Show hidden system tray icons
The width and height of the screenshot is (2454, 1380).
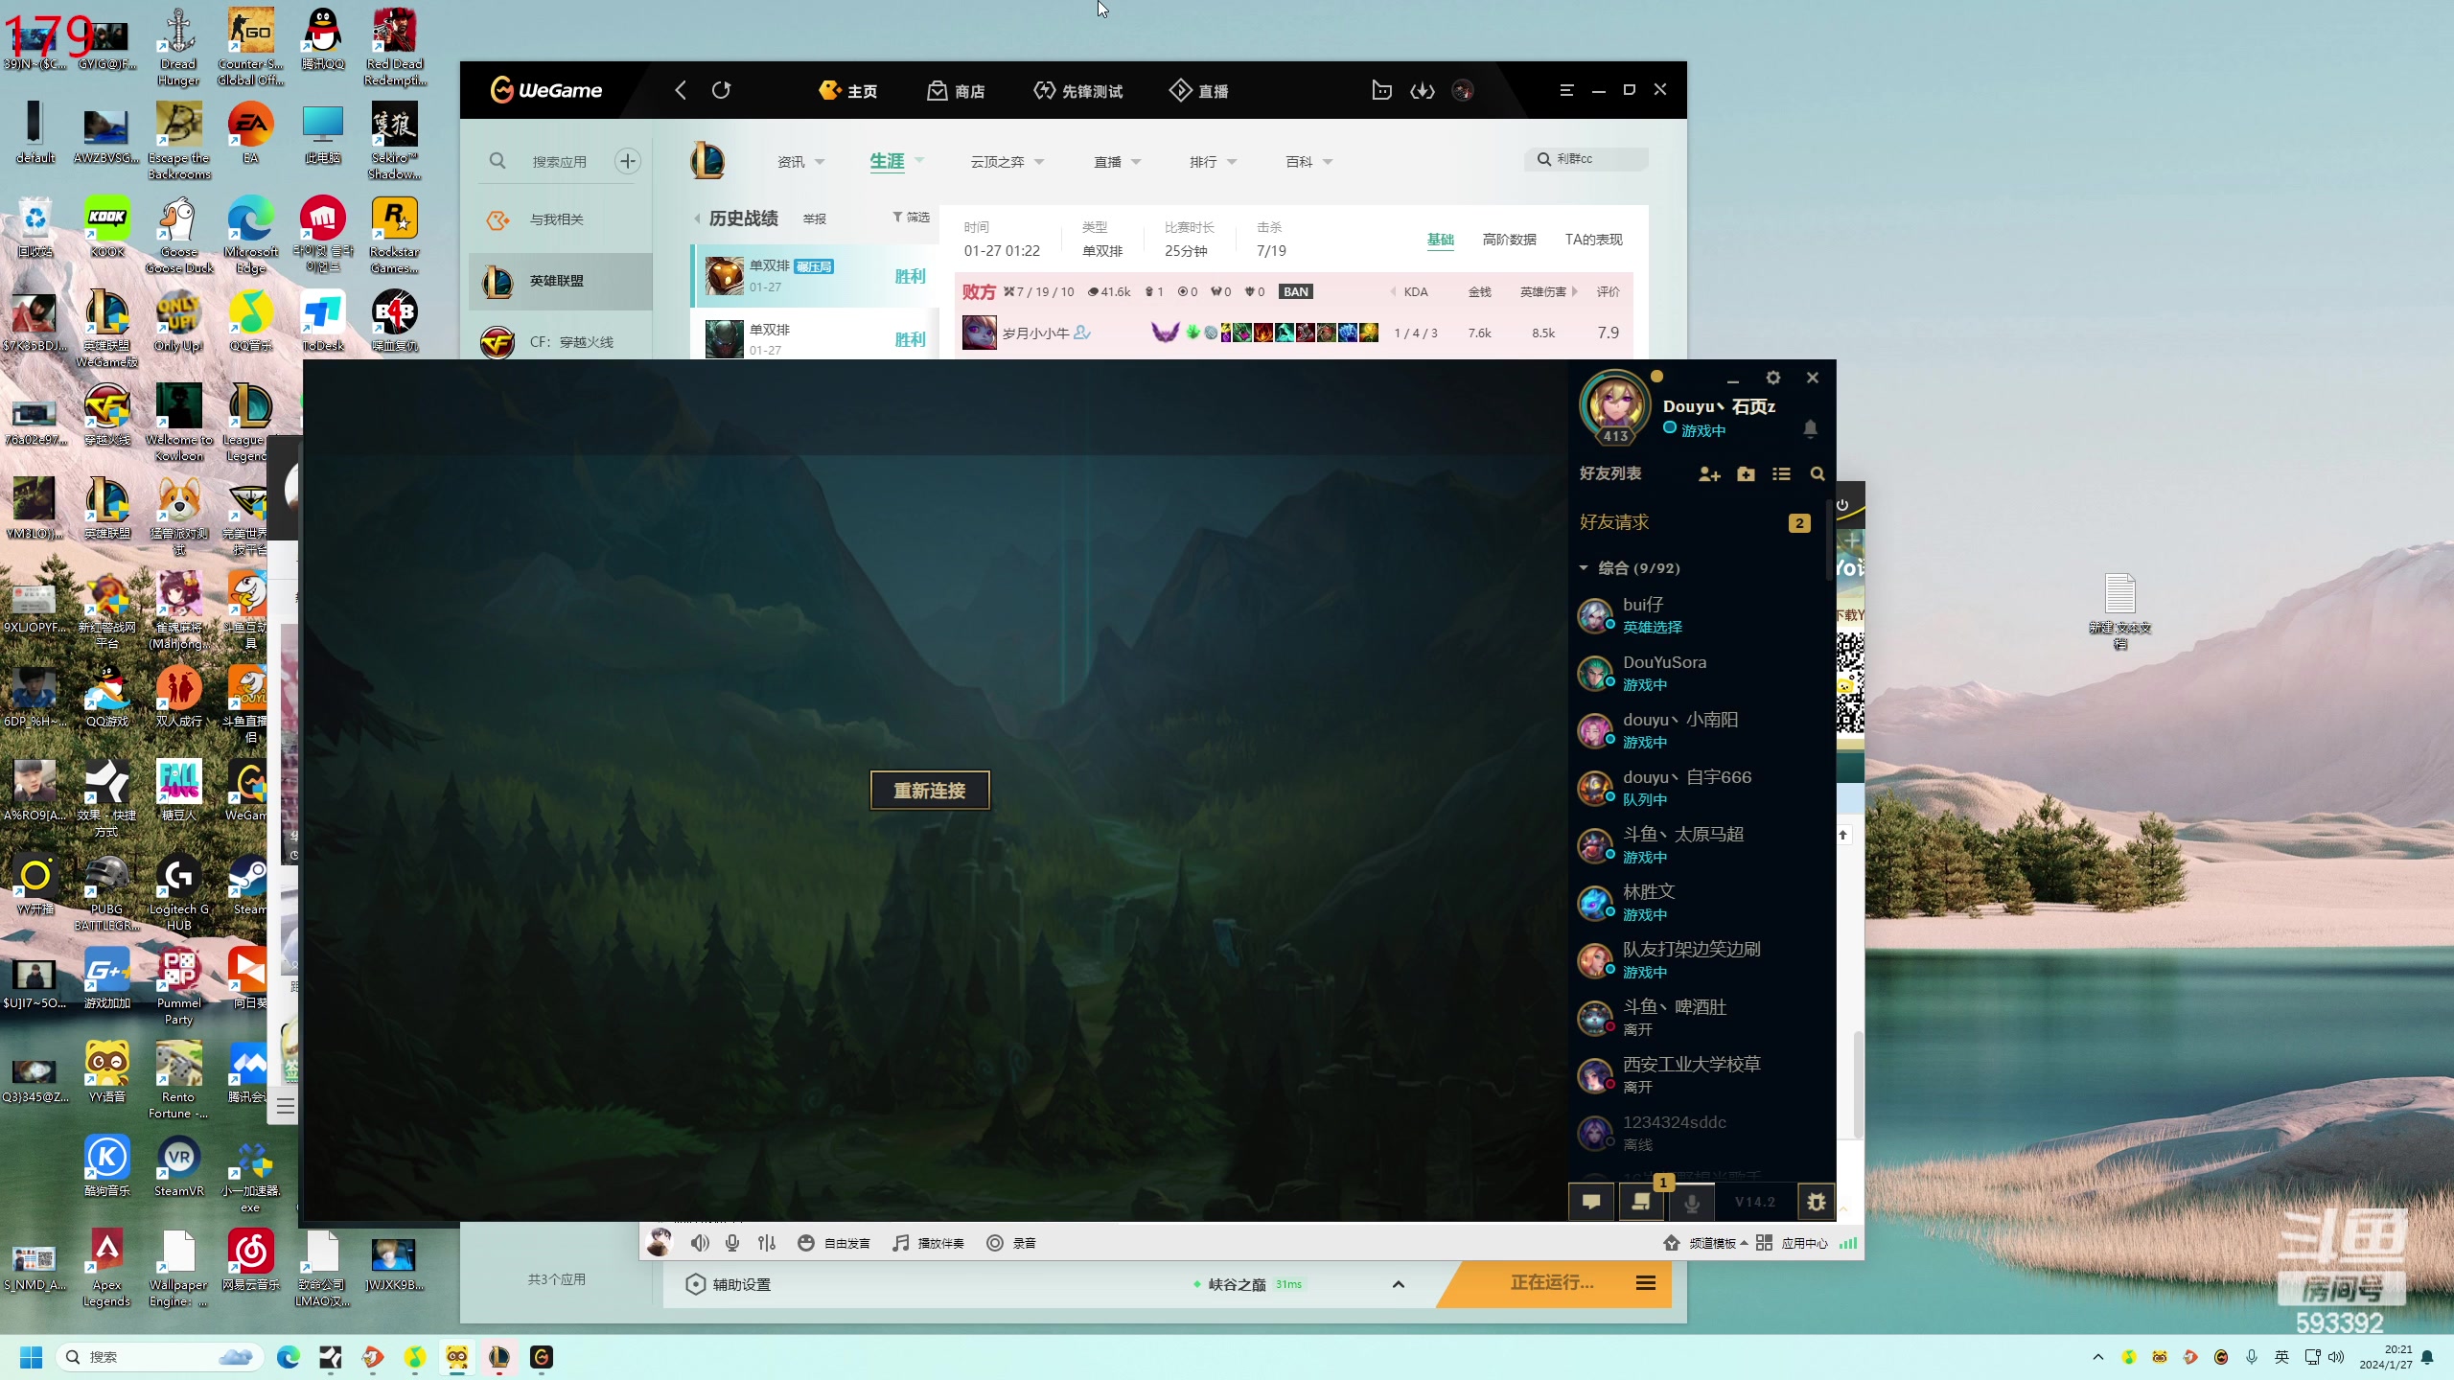coord(2098,1357)
